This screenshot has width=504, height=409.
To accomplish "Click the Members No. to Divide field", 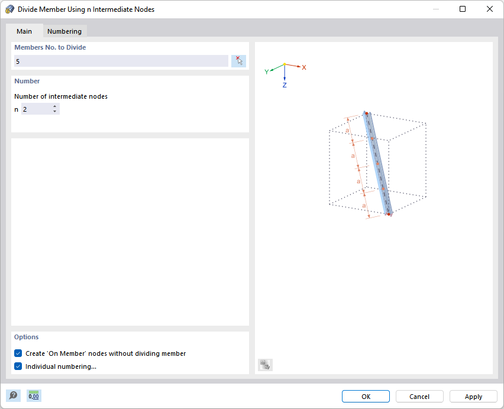I will [x=121, y=61].
